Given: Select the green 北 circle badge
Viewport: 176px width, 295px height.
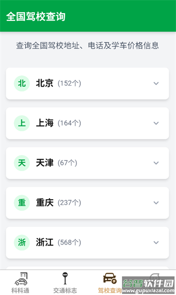Looking at the screenshot, I should (x=22, y=83).
